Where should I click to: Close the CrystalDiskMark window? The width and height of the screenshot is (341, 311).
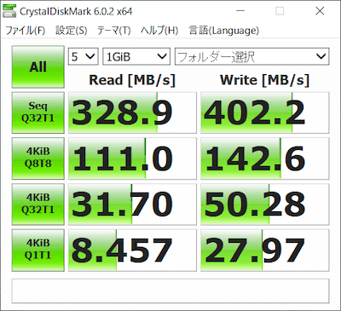tap(320, 11)
